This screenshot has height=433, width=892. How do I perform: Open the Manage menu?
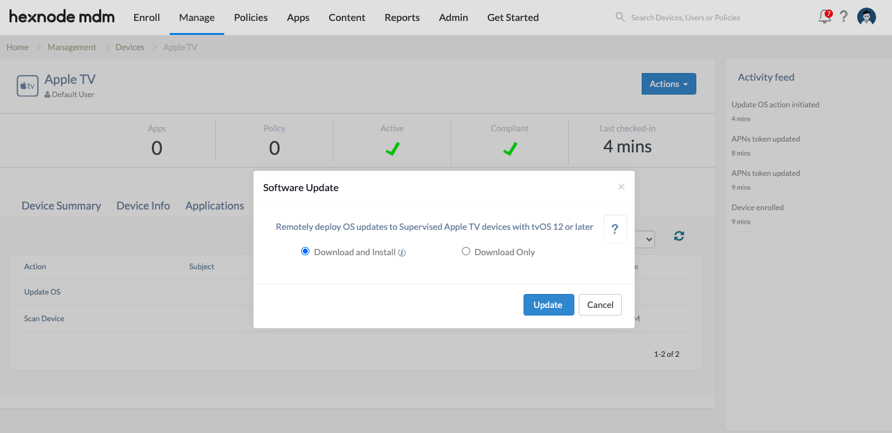point(196,17)
